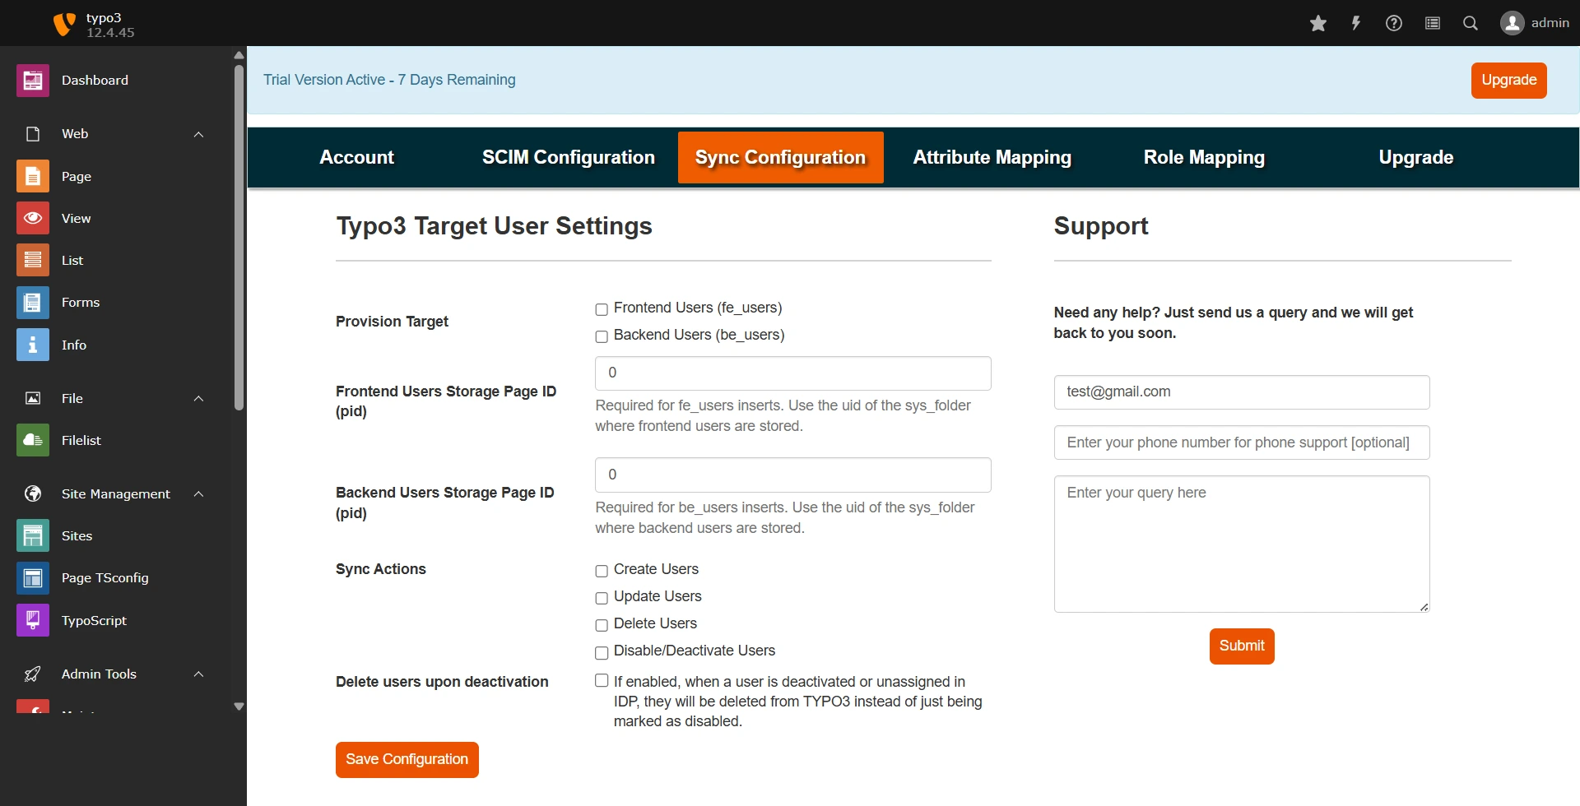Click the 'Enter your query here' textarea

(x=1242, y=544)
